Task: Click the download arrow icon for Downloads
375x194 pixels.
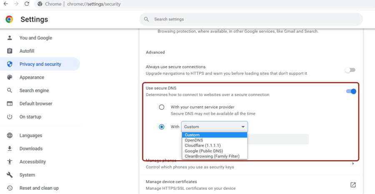Action: 10,149
